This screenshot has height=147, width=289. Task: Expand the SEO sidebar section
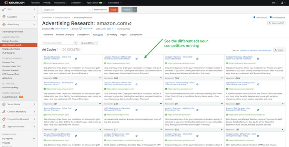tap(34, 9)
